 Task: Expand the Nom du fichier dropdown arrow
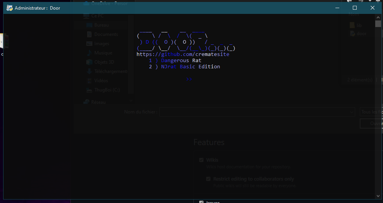pyautogui.click(x=352, y=112)
